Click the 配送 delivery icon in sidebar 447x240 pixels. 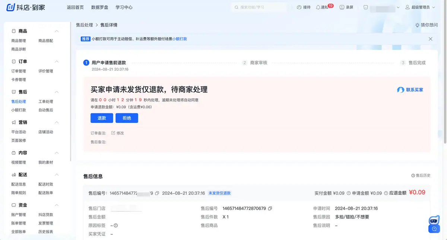[14, 175]
